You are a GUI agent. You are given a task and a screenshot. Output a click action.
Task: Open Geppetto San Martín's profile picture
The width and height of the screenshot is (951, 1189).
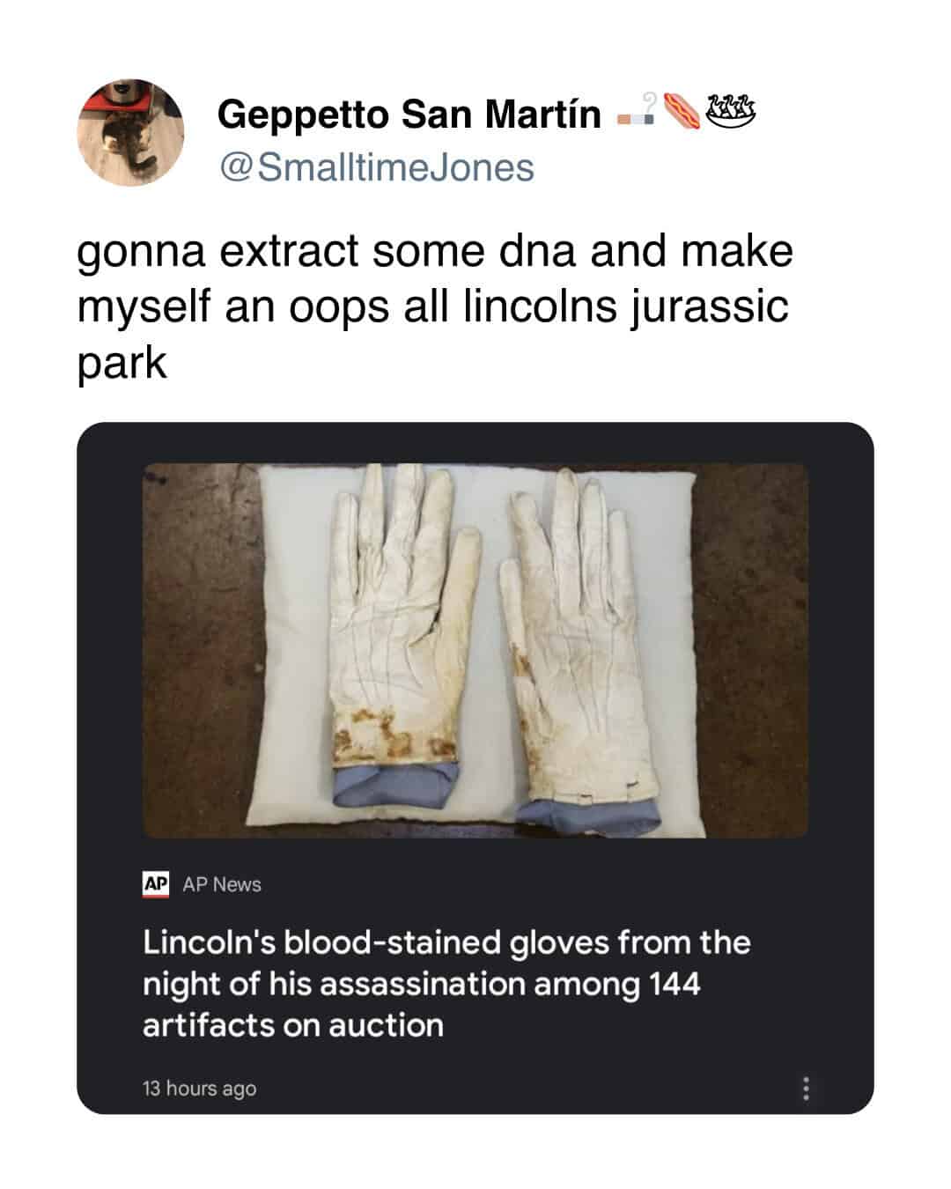(130, 132)
